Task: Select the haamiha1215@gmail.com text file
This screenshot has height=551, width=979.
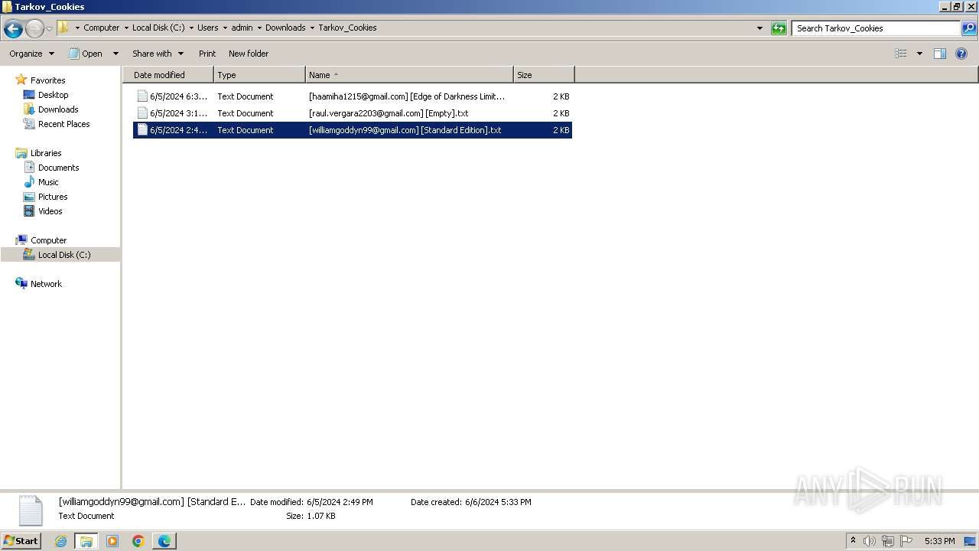Action: click(x=353, y=96)
